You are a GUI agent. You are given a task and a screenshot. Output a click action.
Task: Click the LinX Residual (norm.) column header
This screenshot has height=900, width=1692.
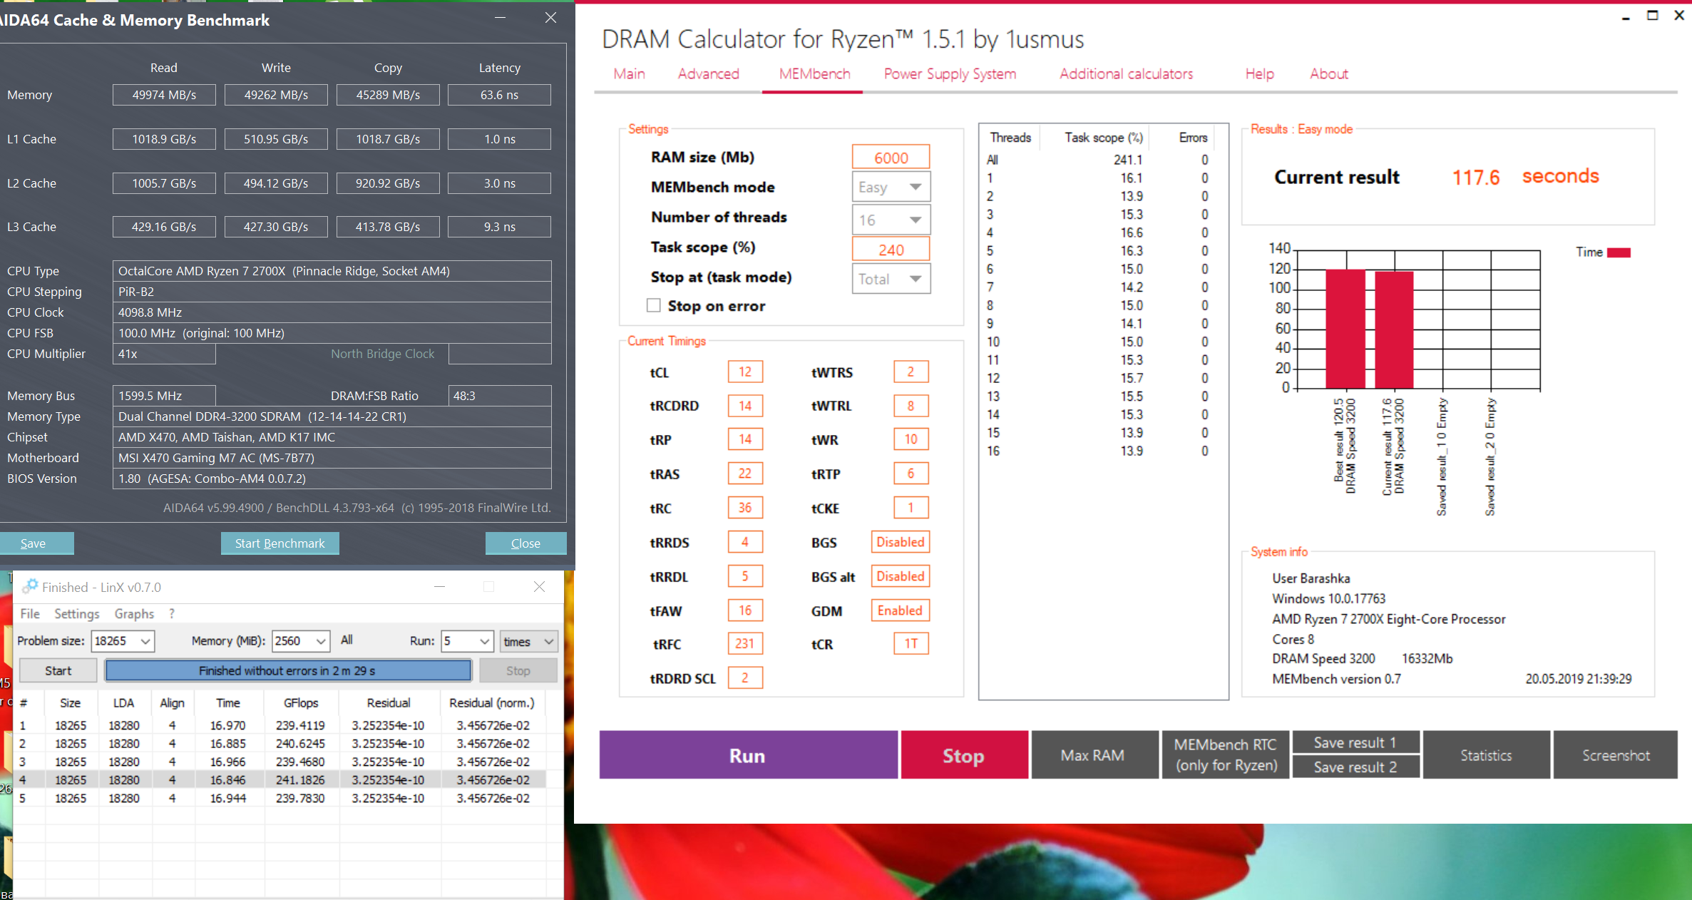click(x=492, y=702)
